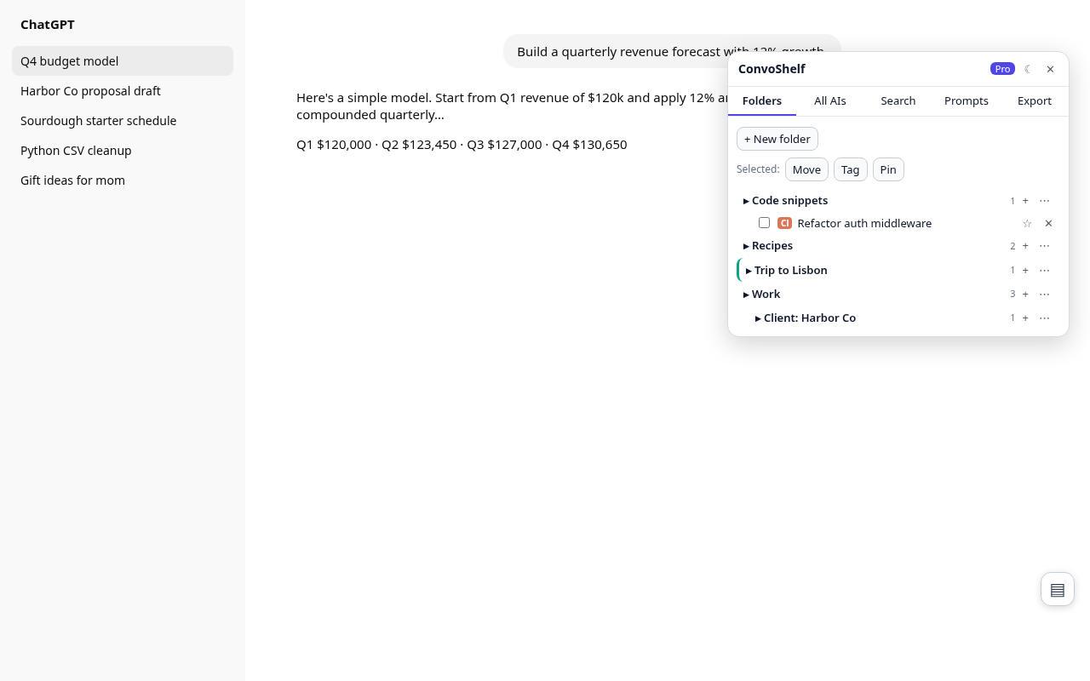Screen dimensions: 1090x681
Task: Add a subfolder to Recipes folder
Action: (x=1025, y=246)
